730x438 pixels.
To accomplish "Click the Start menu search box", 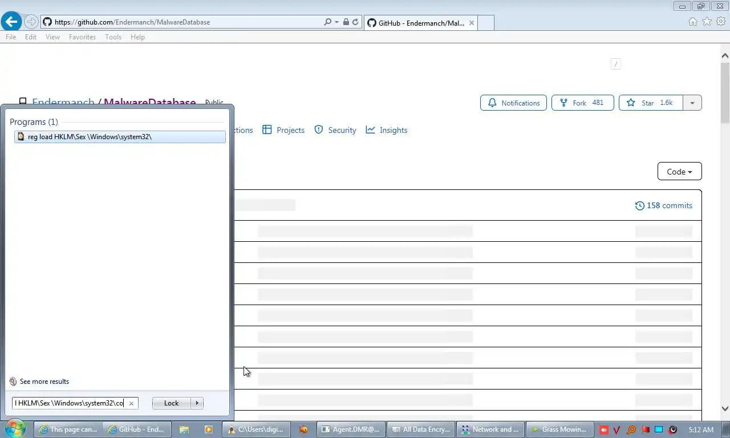I will point(70,403).
